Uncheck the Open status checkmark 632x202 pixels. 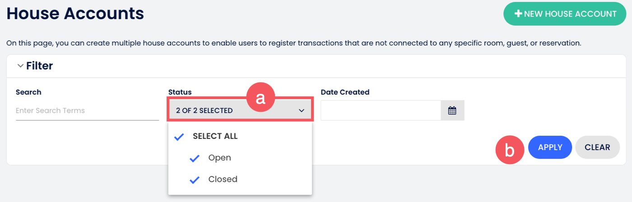click(195, 158)
